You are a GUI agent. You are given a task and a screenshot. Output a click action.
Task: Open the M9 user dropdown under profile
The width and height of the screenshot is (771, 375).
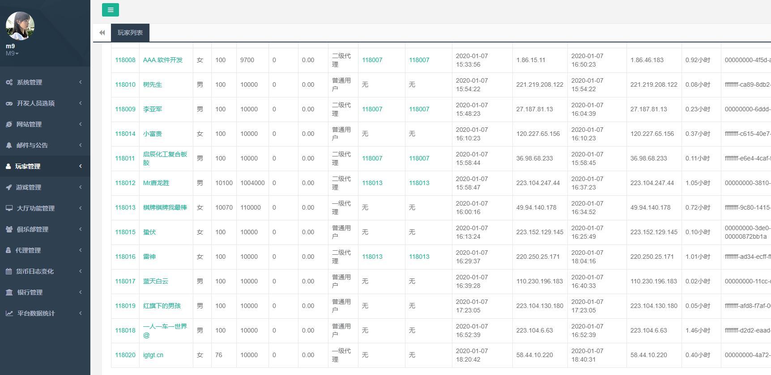click(x=12, y=54)
